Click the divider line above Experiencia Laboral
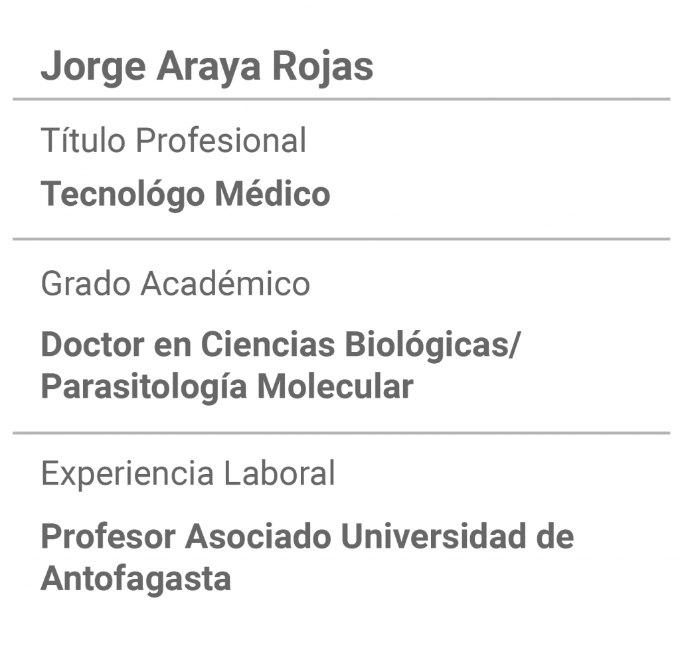This screenshot has height=646, width=680. (x=341, y=433)
